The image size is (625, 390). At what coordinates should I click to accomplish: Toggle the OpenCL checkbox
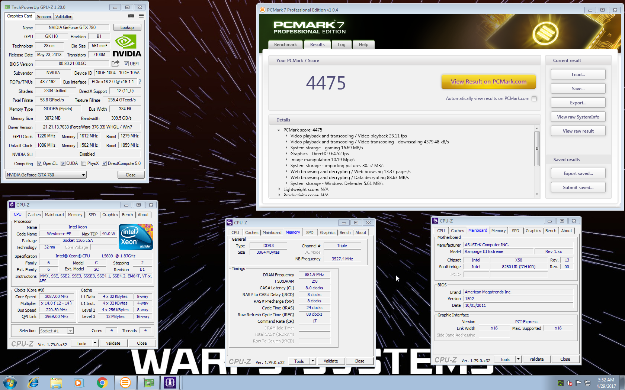click(x=39, y=163)
